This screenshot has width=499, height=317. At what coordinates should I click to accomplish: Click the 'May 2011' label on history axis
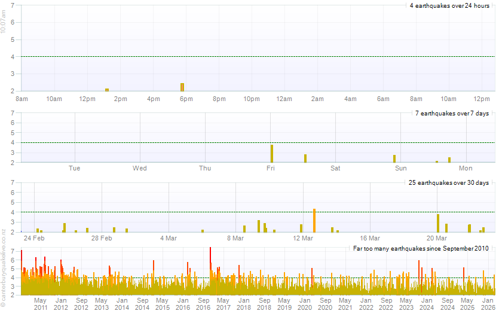(41, 304)
